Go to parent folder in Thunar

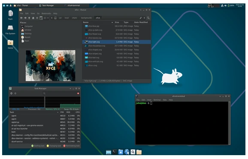(29, 18)
